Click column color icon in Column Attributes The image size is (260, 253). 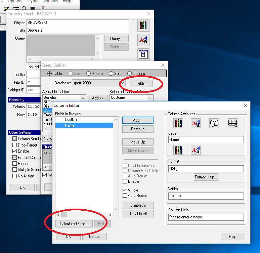click(178, 123)
